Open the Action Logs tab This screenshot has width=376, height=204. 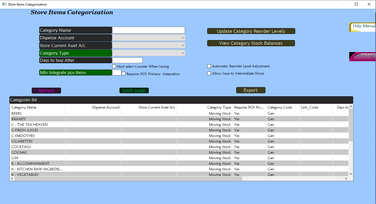(363, 56)
